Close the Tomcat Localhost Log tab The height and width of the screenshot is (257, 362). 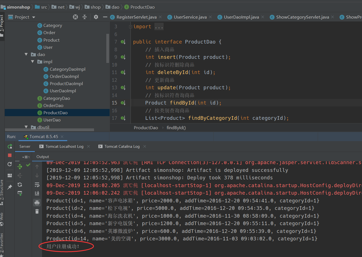[x=88, y=146]
